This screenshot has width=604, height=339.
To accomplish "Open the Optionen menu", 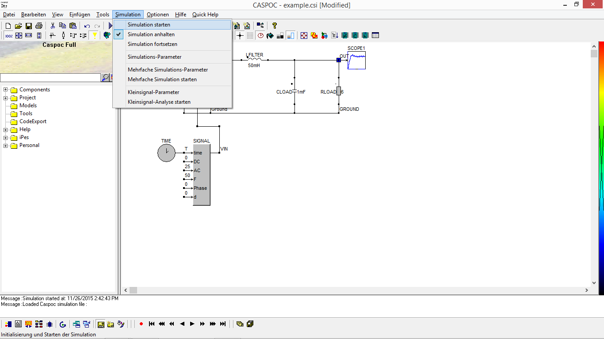I will [x=158, y=15].
